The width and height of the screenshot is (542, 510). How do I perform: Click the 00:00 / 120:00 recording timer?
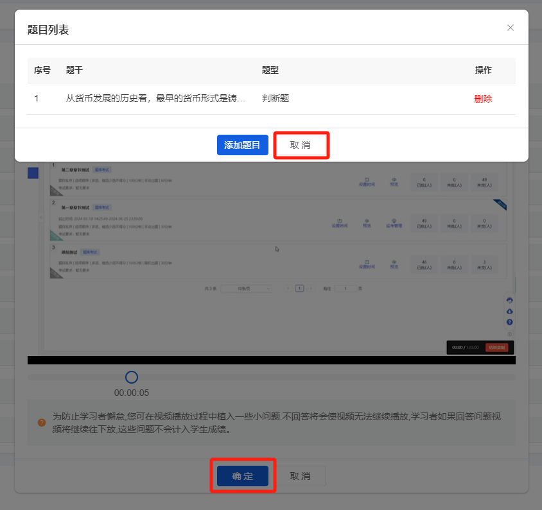pos(466,347)
